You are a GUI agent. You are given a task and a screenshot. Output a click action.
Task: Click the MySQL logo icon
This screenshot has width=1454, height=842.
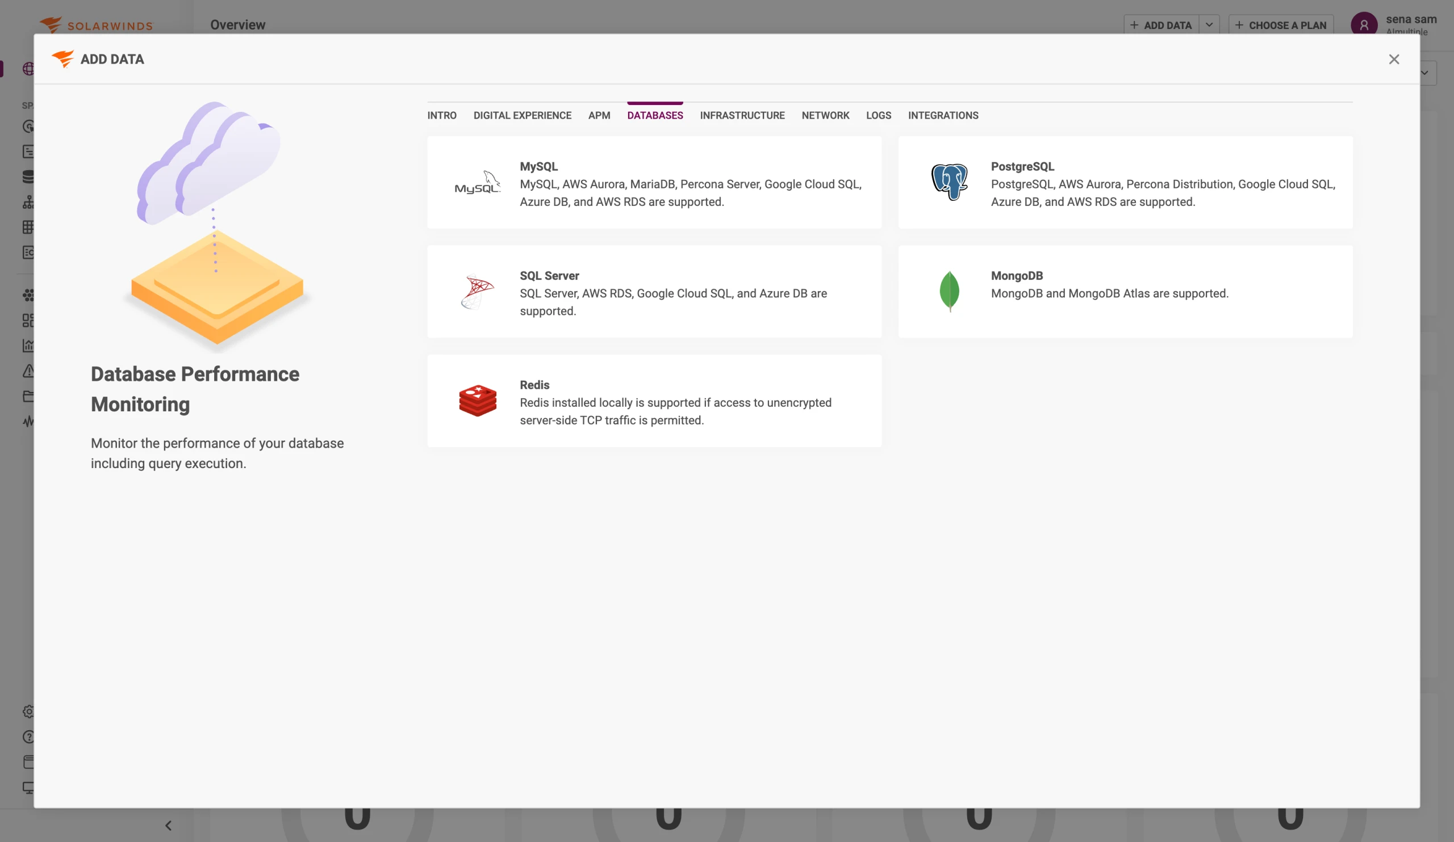pyautogui.click(x=477, y=182)
